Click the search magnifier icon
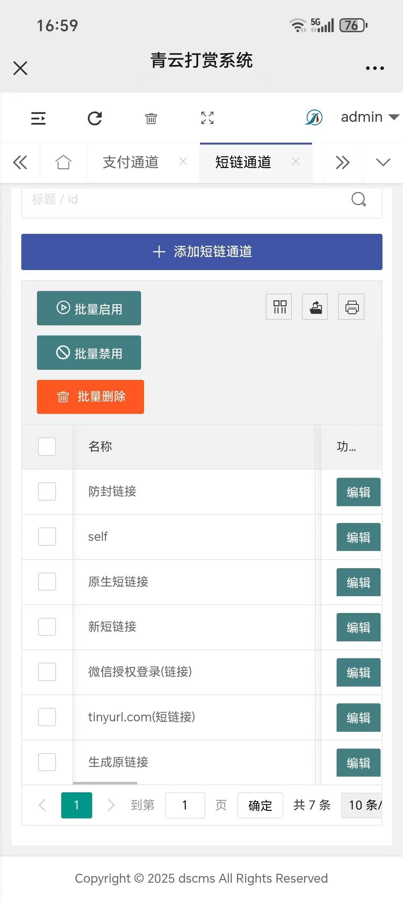This screenshot has width=403, height=901. [x=359, y=199]
